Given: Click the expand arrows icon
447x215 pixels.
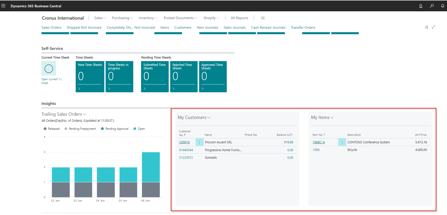Looking at the screenshot, I should pos(434,27).
